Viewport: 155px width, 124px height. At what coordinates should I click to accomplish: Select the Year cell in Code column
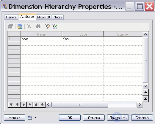(83, 39)
